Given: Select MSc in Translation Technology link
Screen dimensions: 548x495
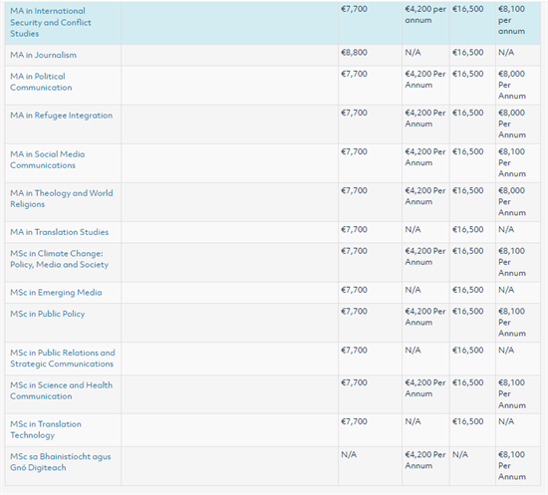Looking at the screenshot, I should (46, 429).
